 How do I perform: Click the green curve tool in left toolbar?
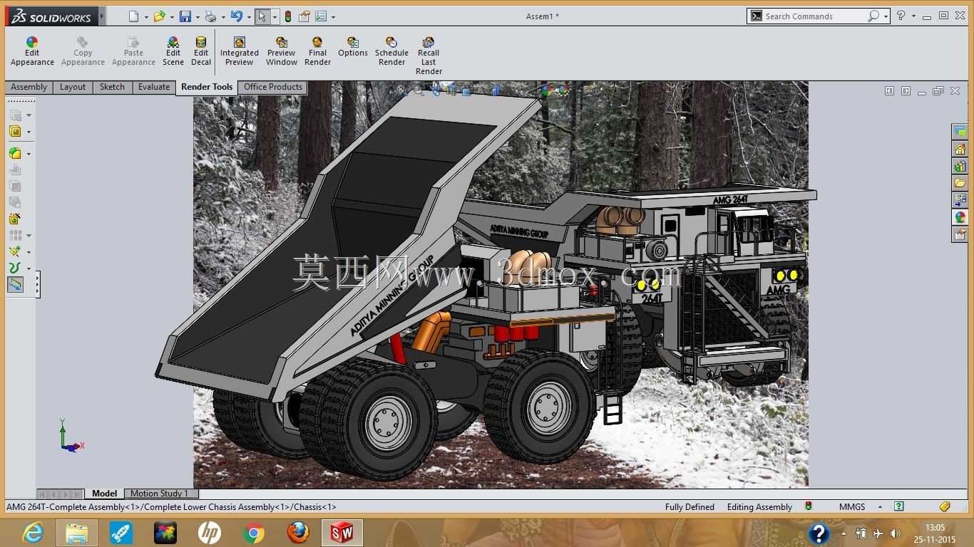(x=15, y=268)
